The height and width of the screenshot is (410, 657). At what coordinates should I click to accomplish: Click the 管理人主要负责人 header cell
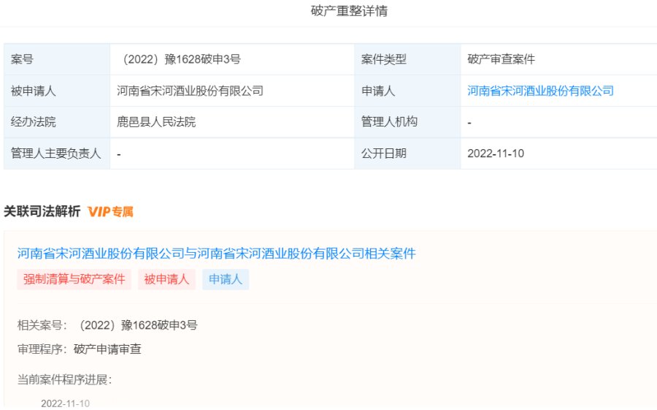(55, 153)
